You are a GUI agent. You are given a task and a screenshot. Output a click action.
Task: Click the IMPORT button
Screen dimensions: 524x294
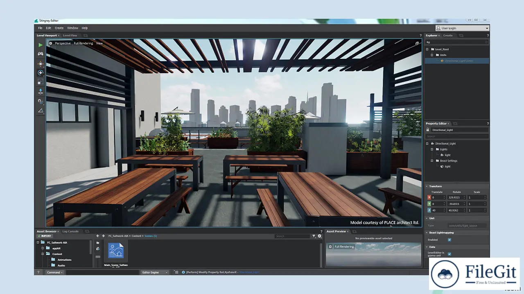click(x=44, y=236)
